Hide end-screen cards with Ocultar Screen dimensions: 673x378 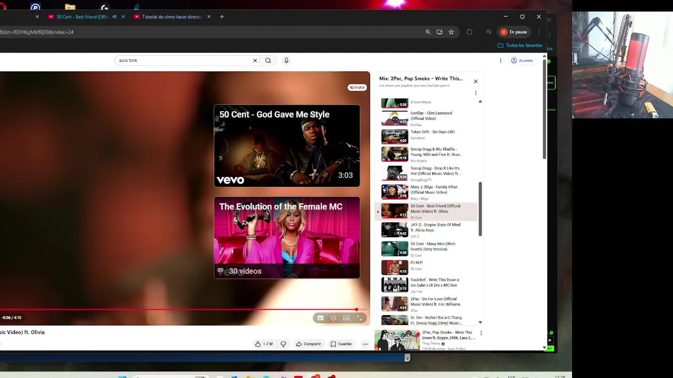(357, 87)
